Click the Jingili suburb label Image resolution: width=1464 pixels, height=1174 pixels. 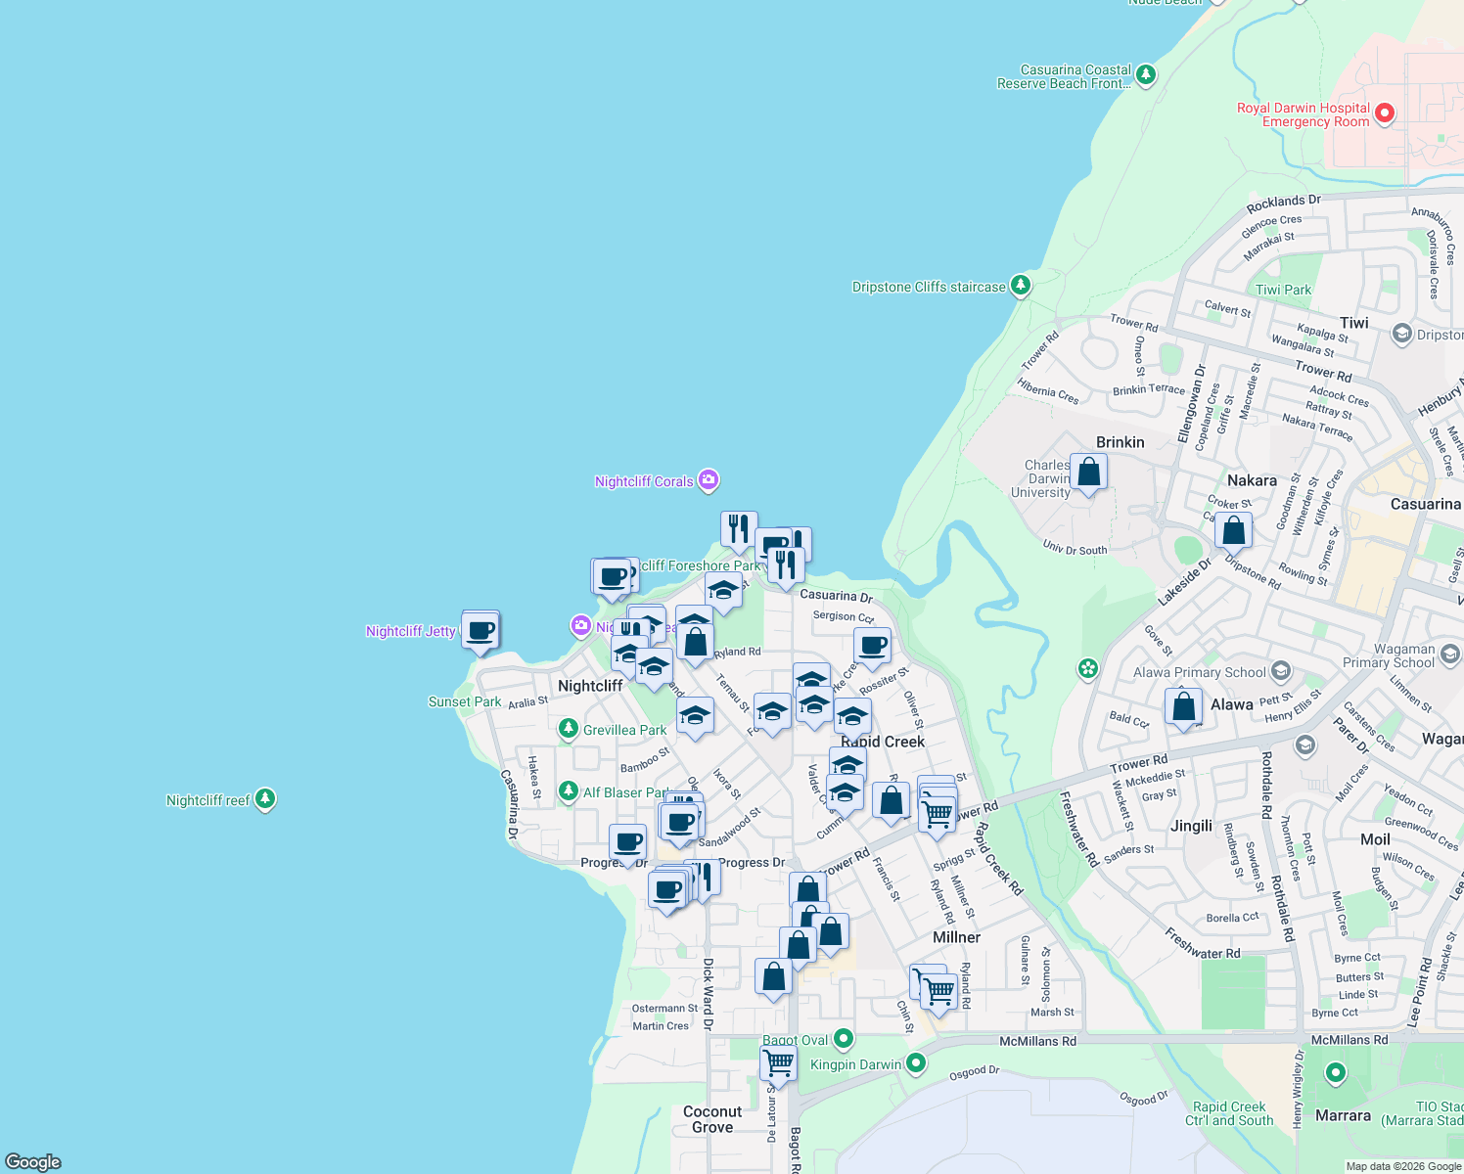click(x=1191, y=826)
